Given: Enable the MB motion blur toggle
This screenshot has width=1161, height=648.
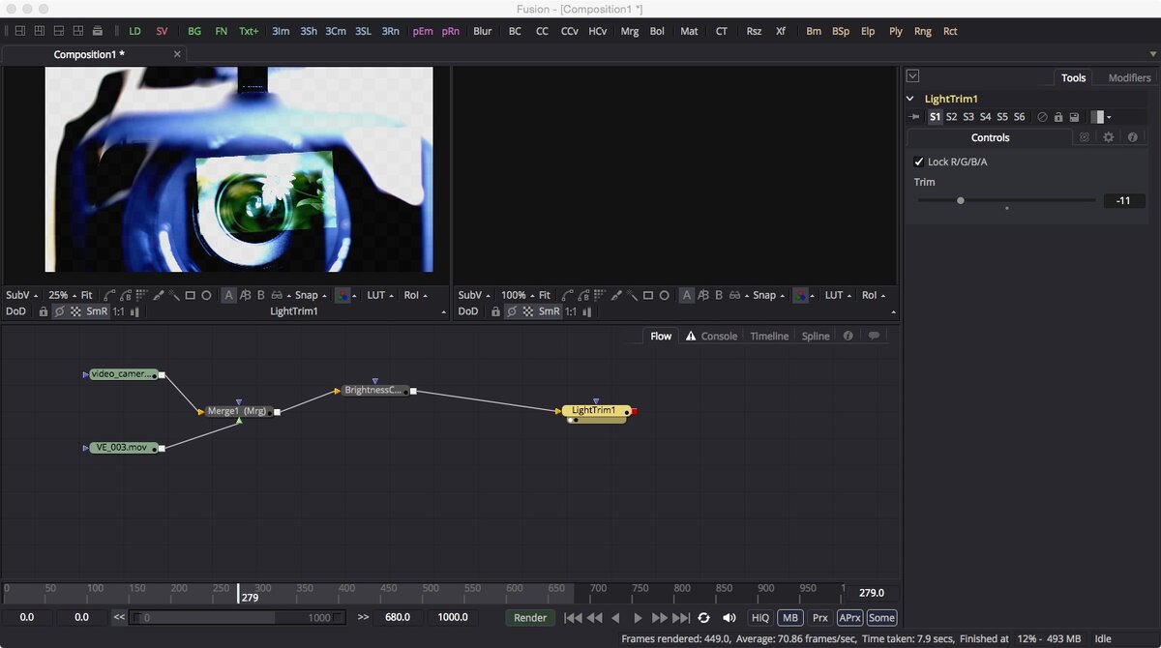Looking at the screenshot, I should click(x=790, y=617).
